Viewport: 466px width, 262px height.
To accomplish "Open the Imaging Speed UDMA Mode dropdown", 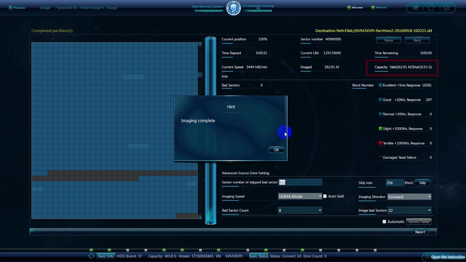I will point(300,196).
